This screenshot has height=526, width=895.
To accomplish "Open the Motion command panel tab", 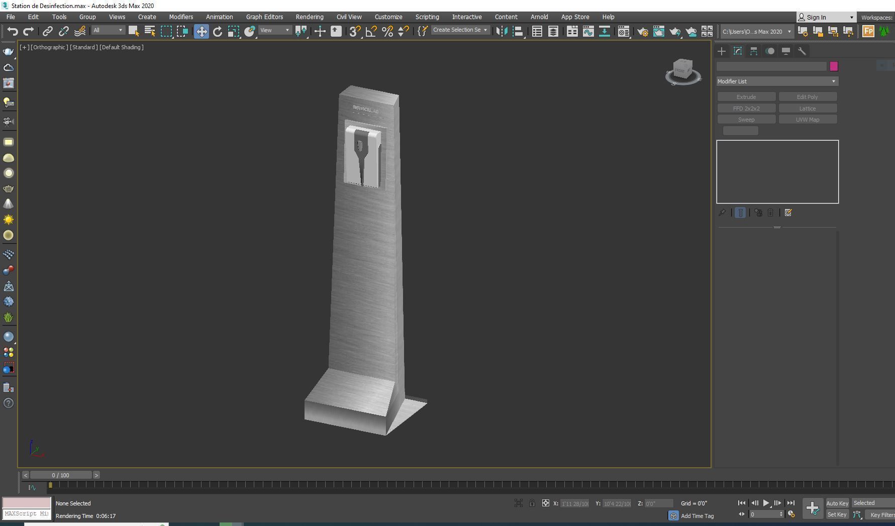I will (770, 51).
